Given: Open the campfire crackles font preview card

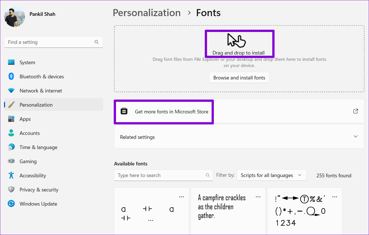Looking at the screenshot, I should 228,211.
